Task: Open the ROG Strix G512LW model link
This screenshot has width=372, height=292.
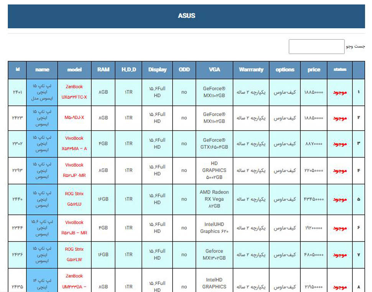Action: 74,254
